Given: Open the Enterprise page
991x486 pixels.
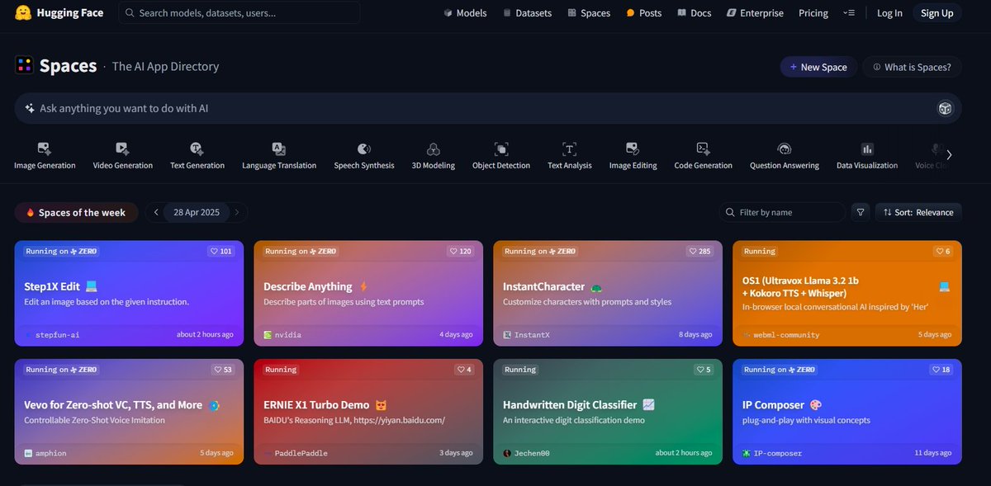Looking at the screenshot, I should click(755, 13).
